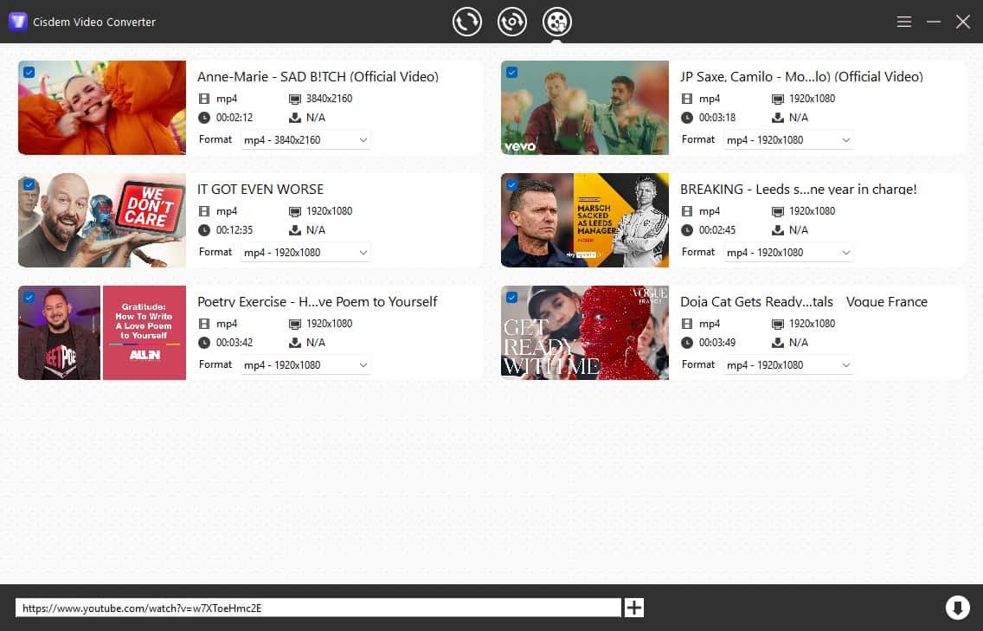Click the '3840x2160' resolution value
The width and height of the screenshot is (983, 631).
(329, 99)
